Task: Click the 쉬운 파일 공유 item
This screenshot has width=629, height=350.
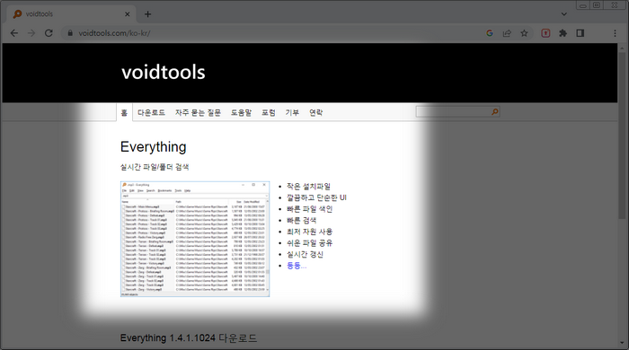Action: point(309,243)
